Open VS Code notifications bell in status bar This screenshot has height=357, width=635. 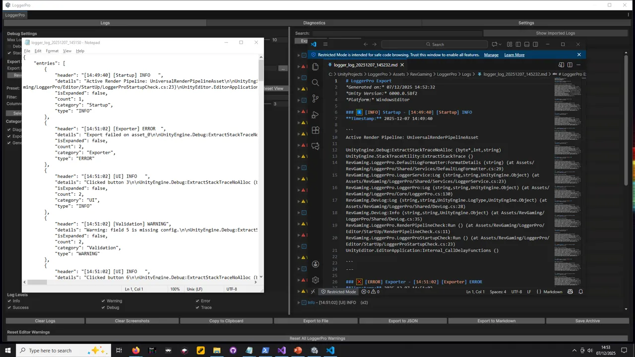click(580, 292)
